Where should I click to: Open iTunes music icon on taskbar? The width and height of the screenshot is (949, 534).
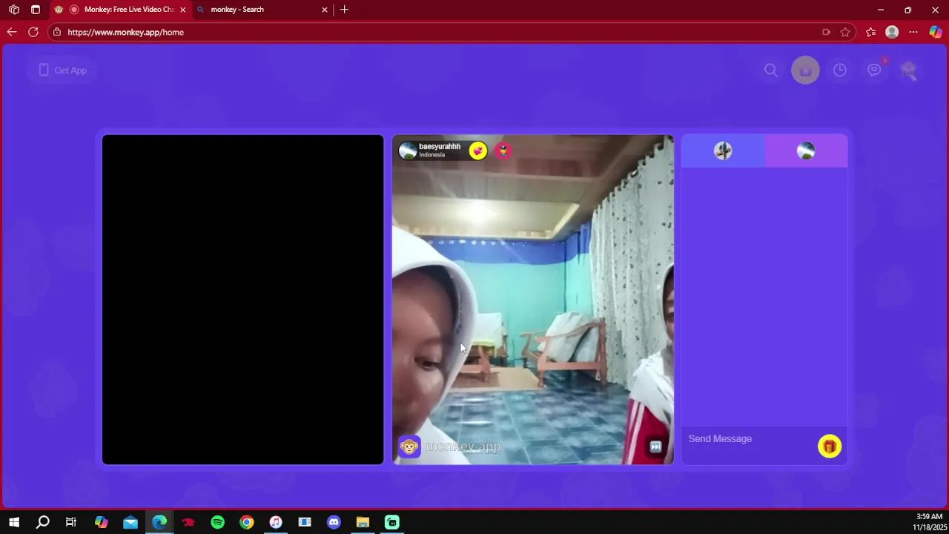pyautogui.click(x=276, y=522)
